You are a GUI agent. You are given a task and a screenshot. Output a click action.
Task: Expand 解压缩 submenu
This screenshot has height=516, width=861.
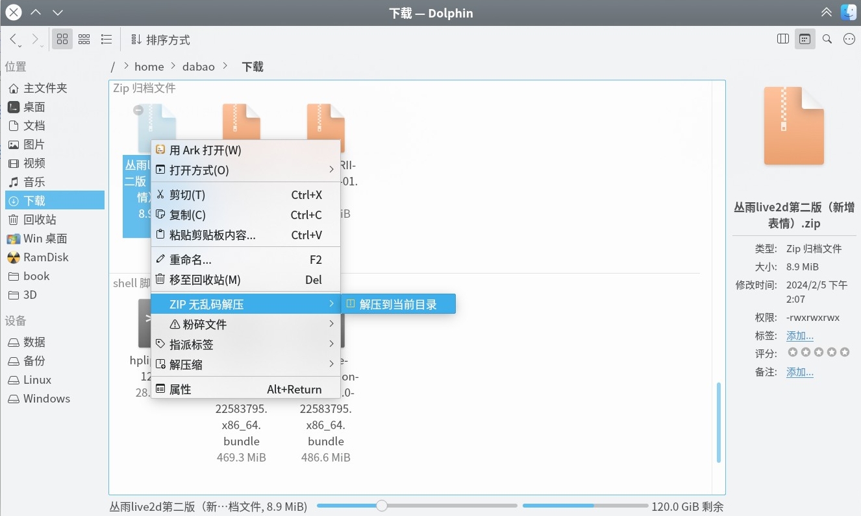tap(245, 365)
